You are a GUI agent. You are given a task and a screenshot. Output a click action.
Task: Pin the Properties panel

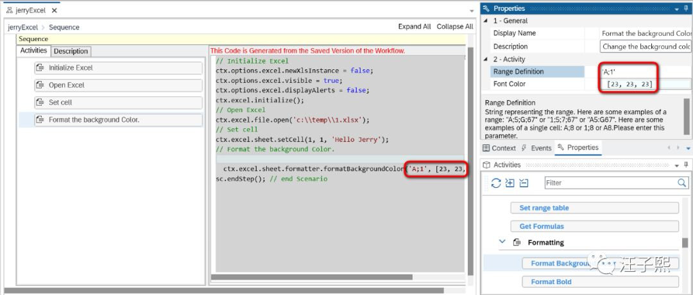point(687,8)
